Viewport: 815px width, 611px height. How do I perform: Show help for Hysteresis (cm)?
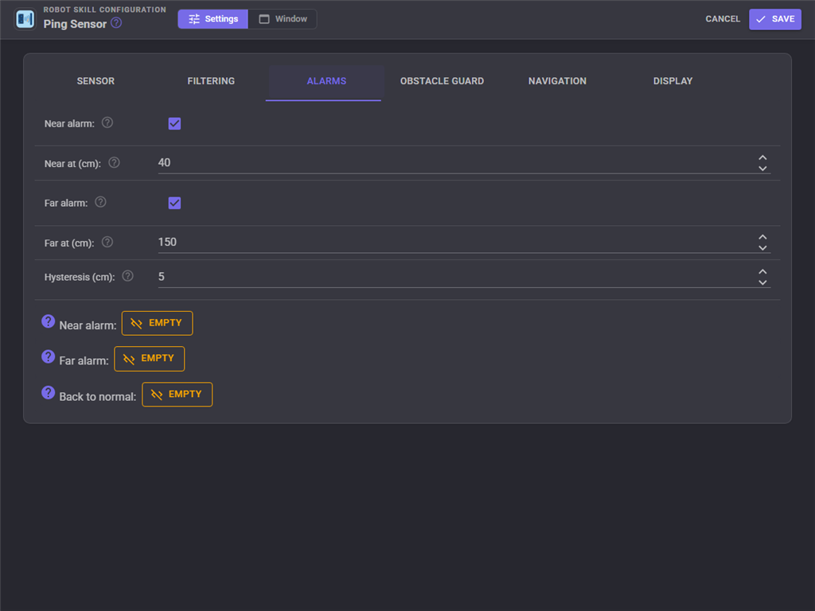click(127, 276)
